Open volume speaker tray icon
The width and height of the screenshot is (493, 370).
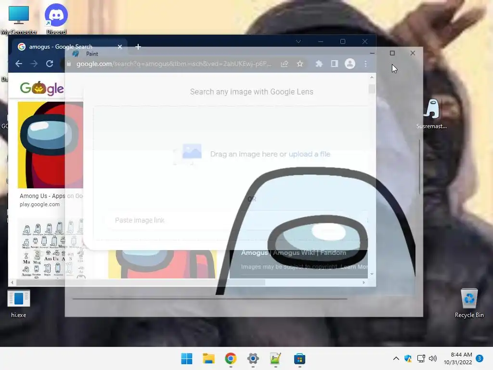pos(433,358)
